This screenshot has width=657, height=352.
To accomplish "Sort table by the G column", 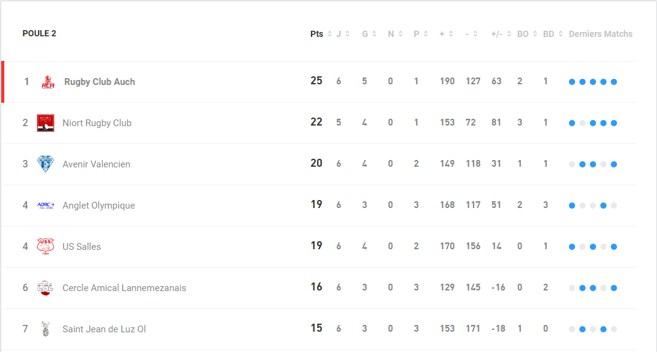I will point(368,34).
